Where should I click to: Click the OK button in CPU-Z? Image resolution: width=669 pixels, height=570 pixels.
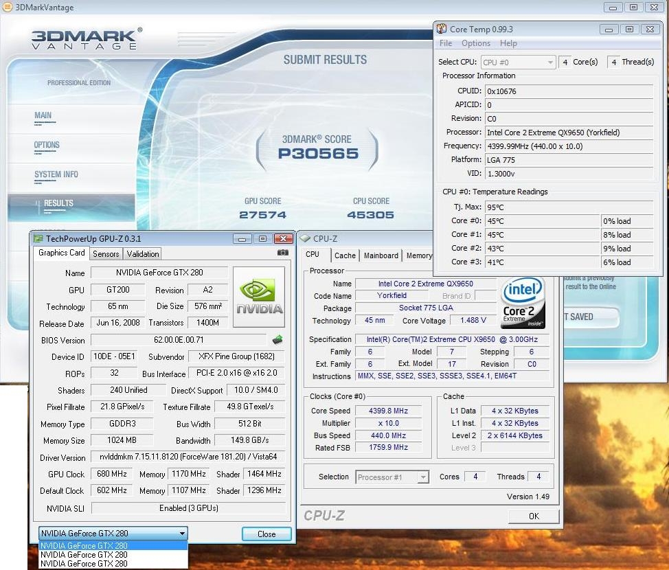[x=534, y=516]
